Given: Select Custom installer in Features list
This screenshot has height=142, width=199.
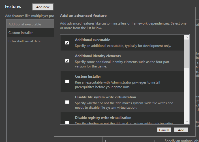Looking at the screenshot, I should pos(31,32).
